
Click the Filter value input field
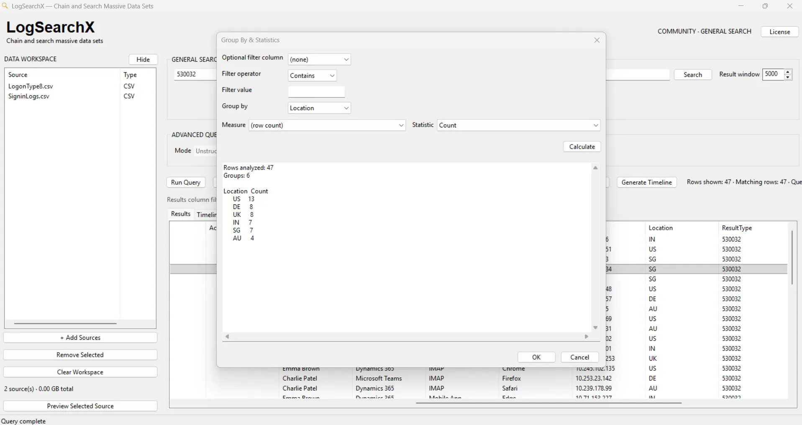316,92
